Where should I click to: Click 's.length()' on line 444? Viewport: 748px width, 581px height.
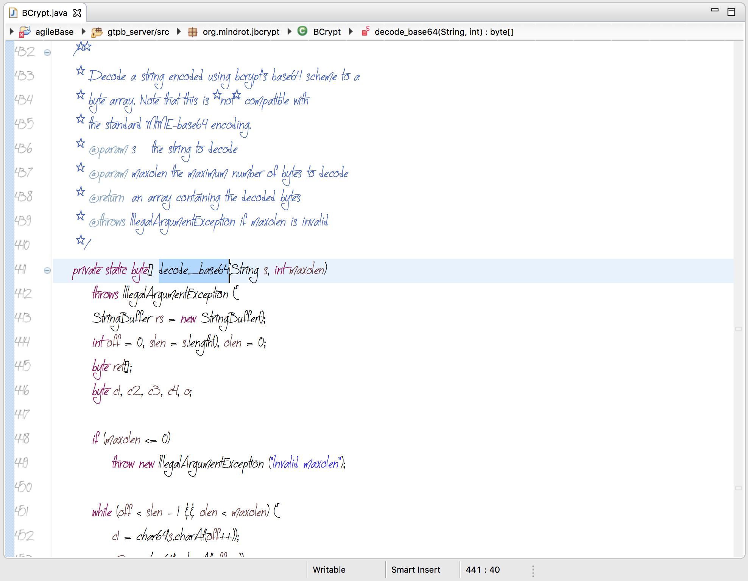[200, 343]
